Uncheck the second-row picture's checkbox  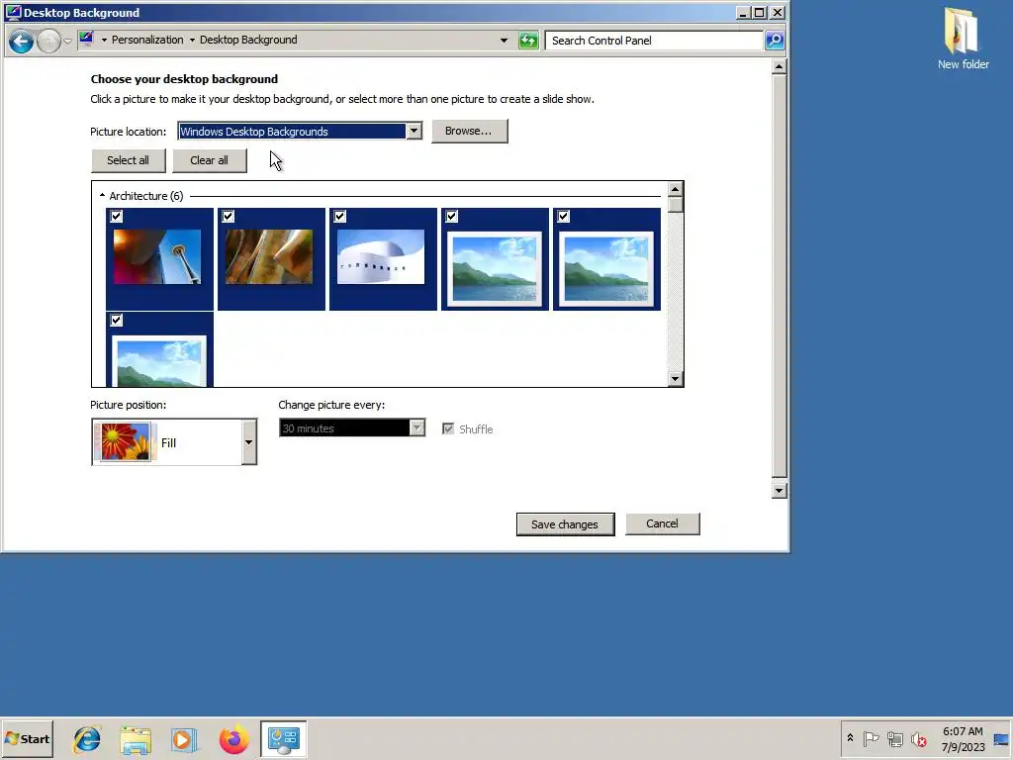tap(117, 320)
